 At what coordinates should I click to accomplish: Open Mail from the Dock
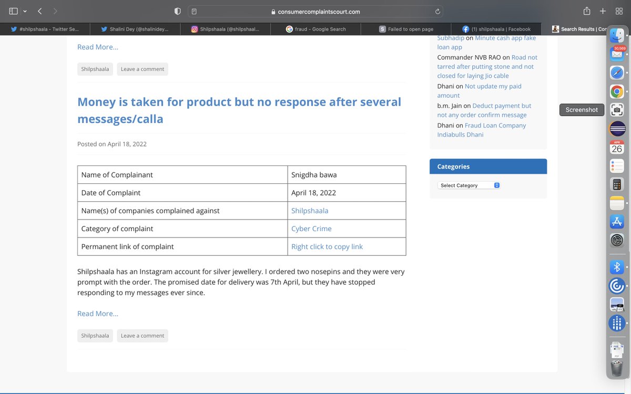[x=617, y=54]
